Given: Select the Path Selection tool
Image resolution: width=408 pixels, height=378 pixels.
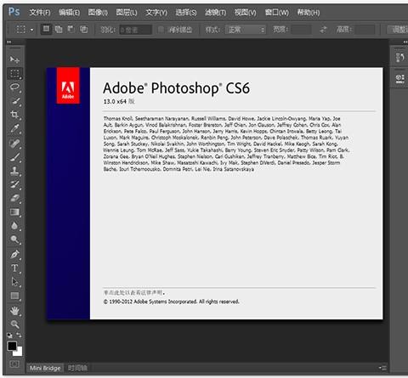Looking at the screenshot, I should pyautogui.click(x=14, y=282).
